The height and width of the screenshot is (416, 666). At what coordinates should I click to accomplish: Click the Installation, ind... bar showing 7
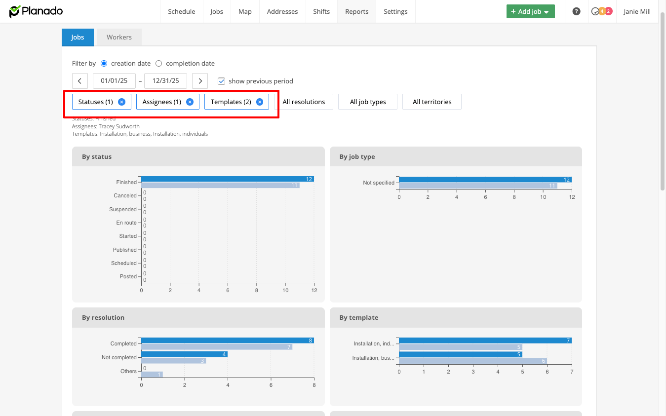485,340
